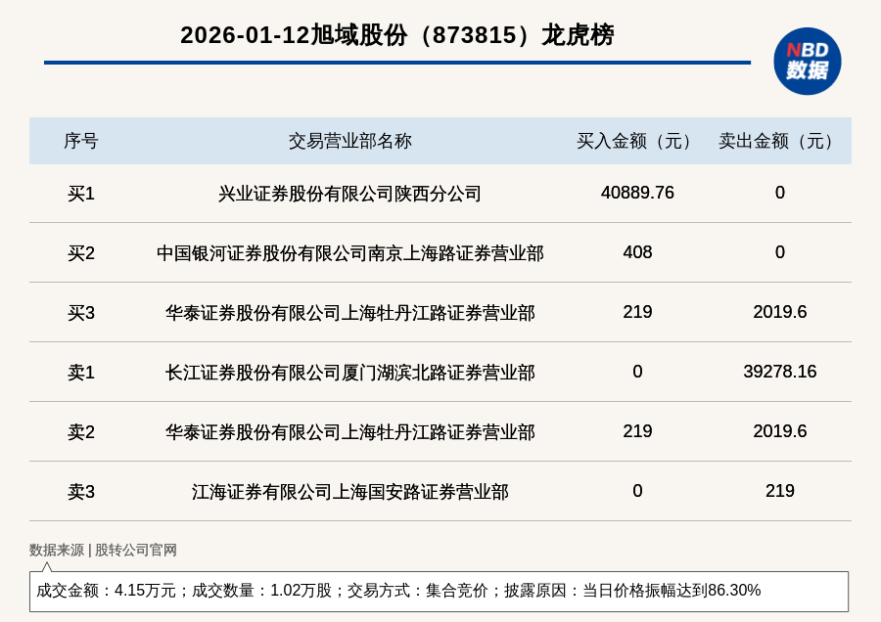Click the page title 旭域股份龙虎榜
The image size is (881, 622).
tap(396, 35)
